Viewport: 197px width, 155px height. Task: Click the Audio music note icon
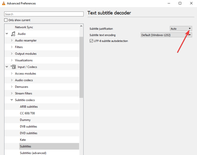click(13, 34)
